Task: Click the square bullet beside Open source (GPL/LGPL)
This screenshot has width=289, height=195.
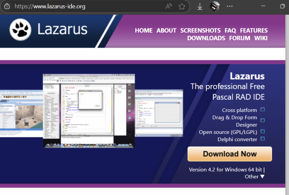Action: tap(262, 131)
